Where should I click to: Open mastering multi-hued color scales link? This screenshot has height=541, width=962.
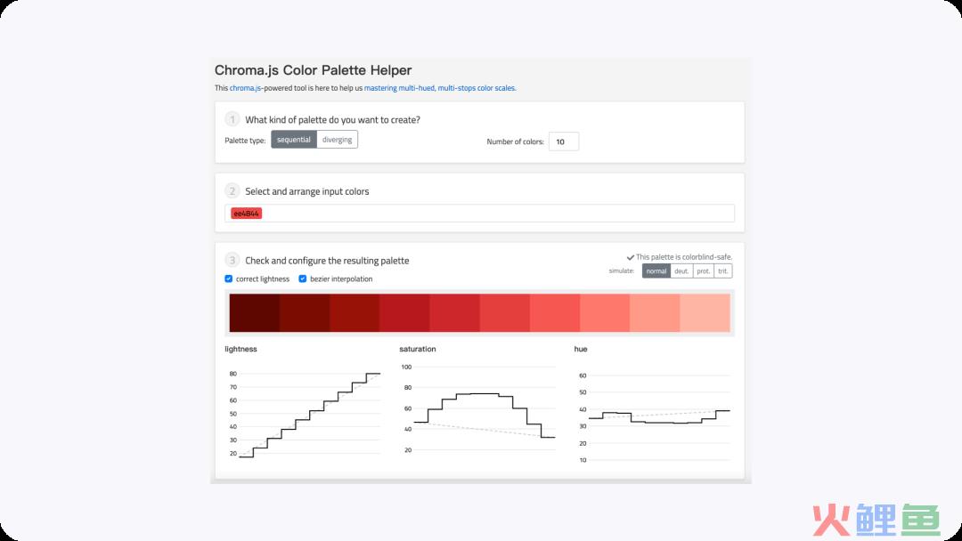[x=440, y=88]
